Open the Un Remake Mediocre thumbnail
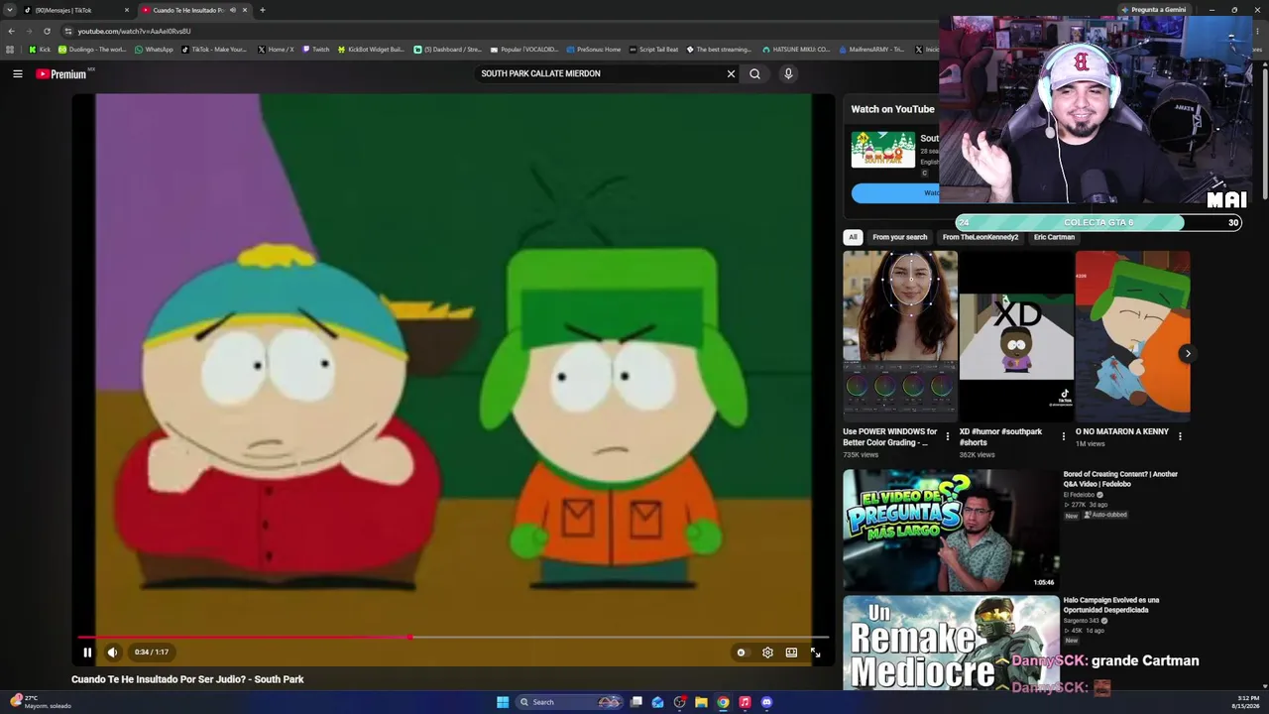Viewport: 1269px width, 714px height. (x=951, y=643)
